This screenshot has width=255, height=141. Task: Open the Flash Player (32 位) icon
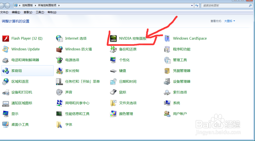6,38
